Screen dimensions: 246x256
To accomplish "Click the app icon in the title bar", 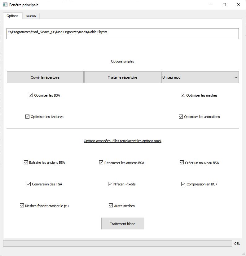I will coord(5,5).
